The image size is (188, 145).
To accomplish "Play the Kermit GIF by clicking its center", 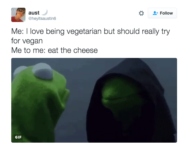I will [x=94, y=100].
